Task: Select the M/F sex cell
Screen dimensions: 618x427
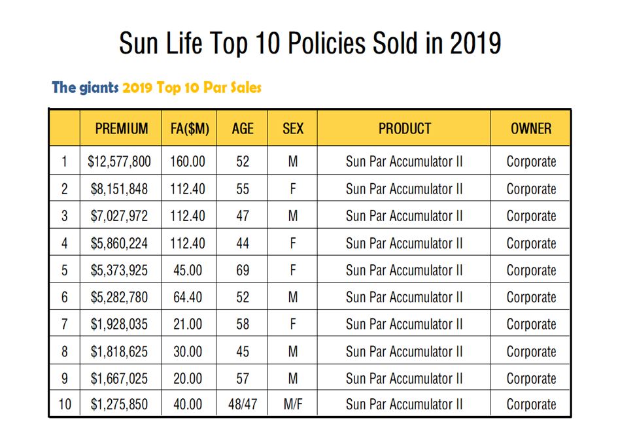Action: click(292, 405)
